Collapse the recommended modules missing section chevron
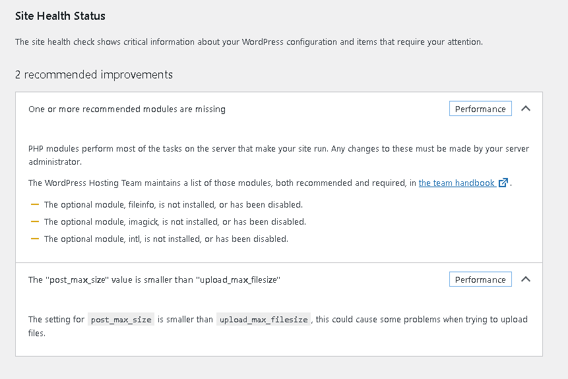Viewport: 568px width, 379px height. pyautogui.click(x=525, y=109)
